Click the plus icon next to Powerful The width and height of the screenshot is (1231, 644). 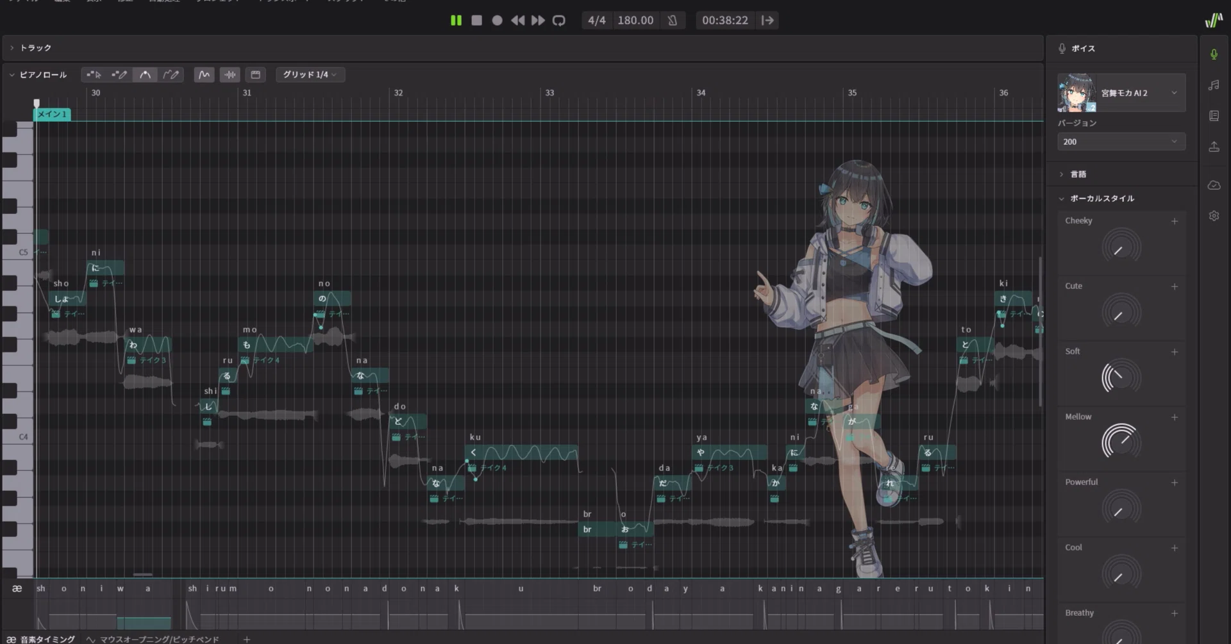click(1175, 483)
